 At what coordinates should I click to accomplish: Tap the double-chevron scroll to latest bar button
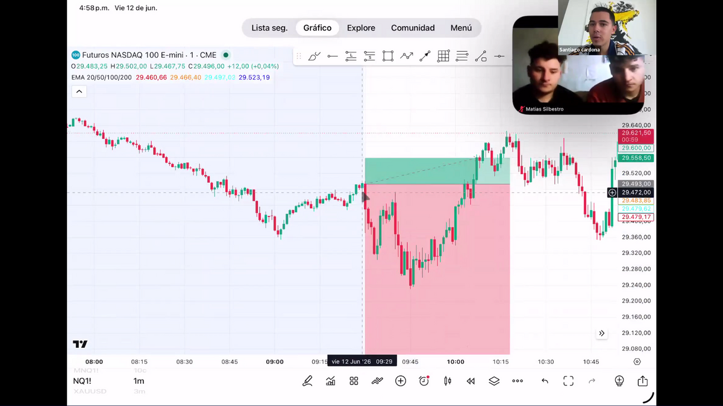click(601, 333)
